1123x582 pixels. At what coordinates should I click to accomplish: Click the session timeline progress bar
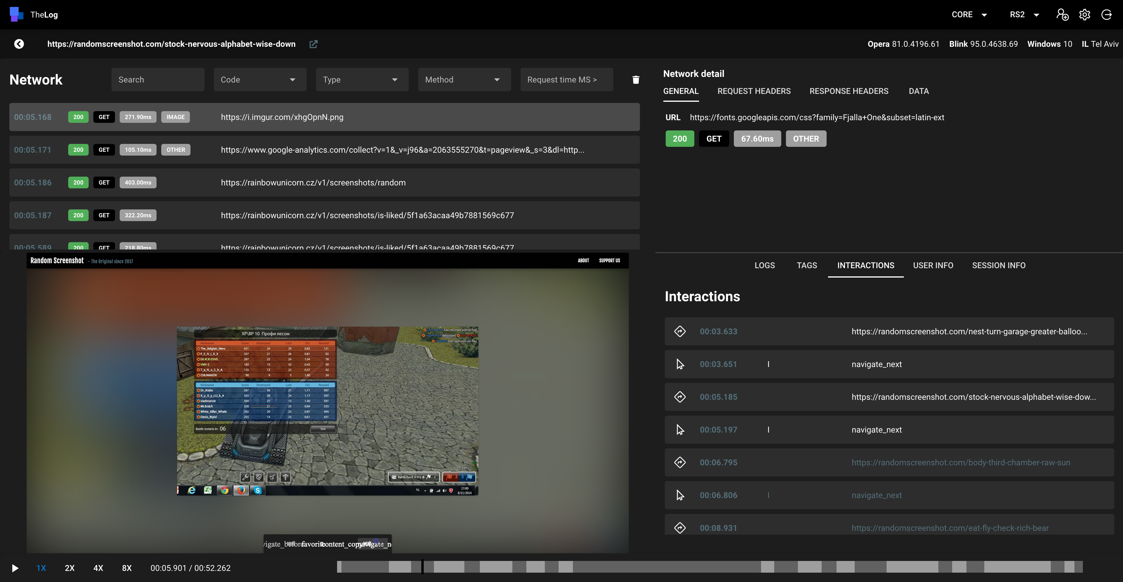click(709, 567)
